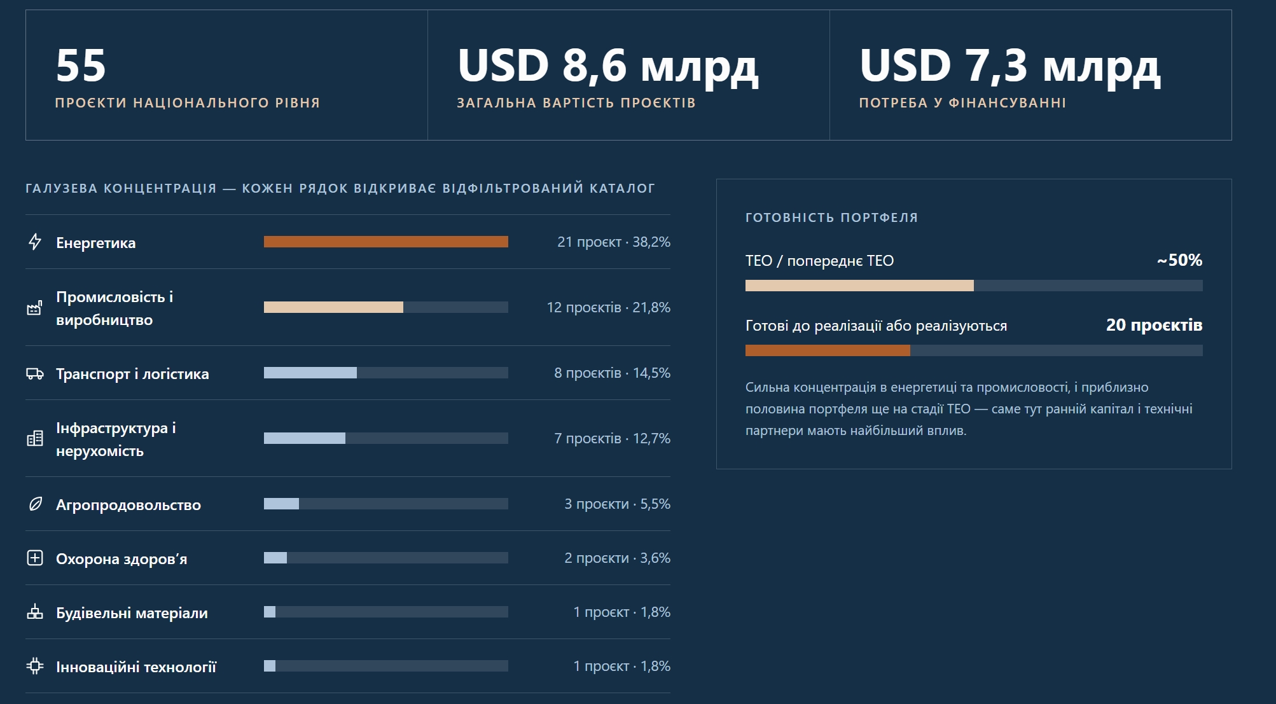
Task: Click the '7 проєктів · 12,7%' count text
Action: 612,438
